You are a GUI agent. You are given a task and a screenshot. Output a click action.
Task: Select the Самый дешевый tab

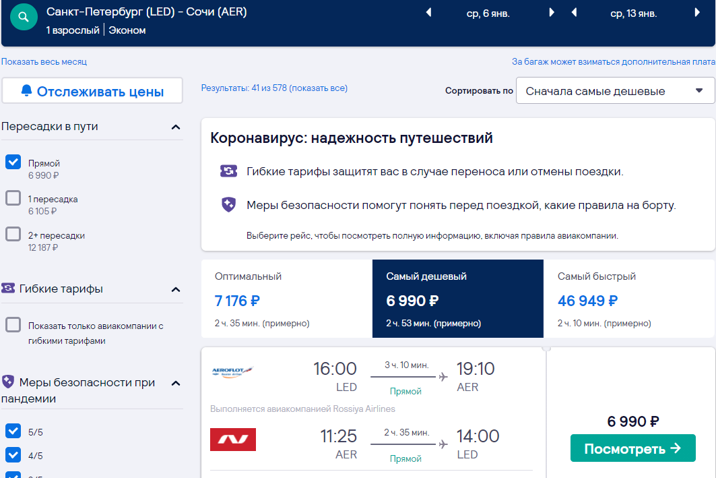tap(458, 299)
